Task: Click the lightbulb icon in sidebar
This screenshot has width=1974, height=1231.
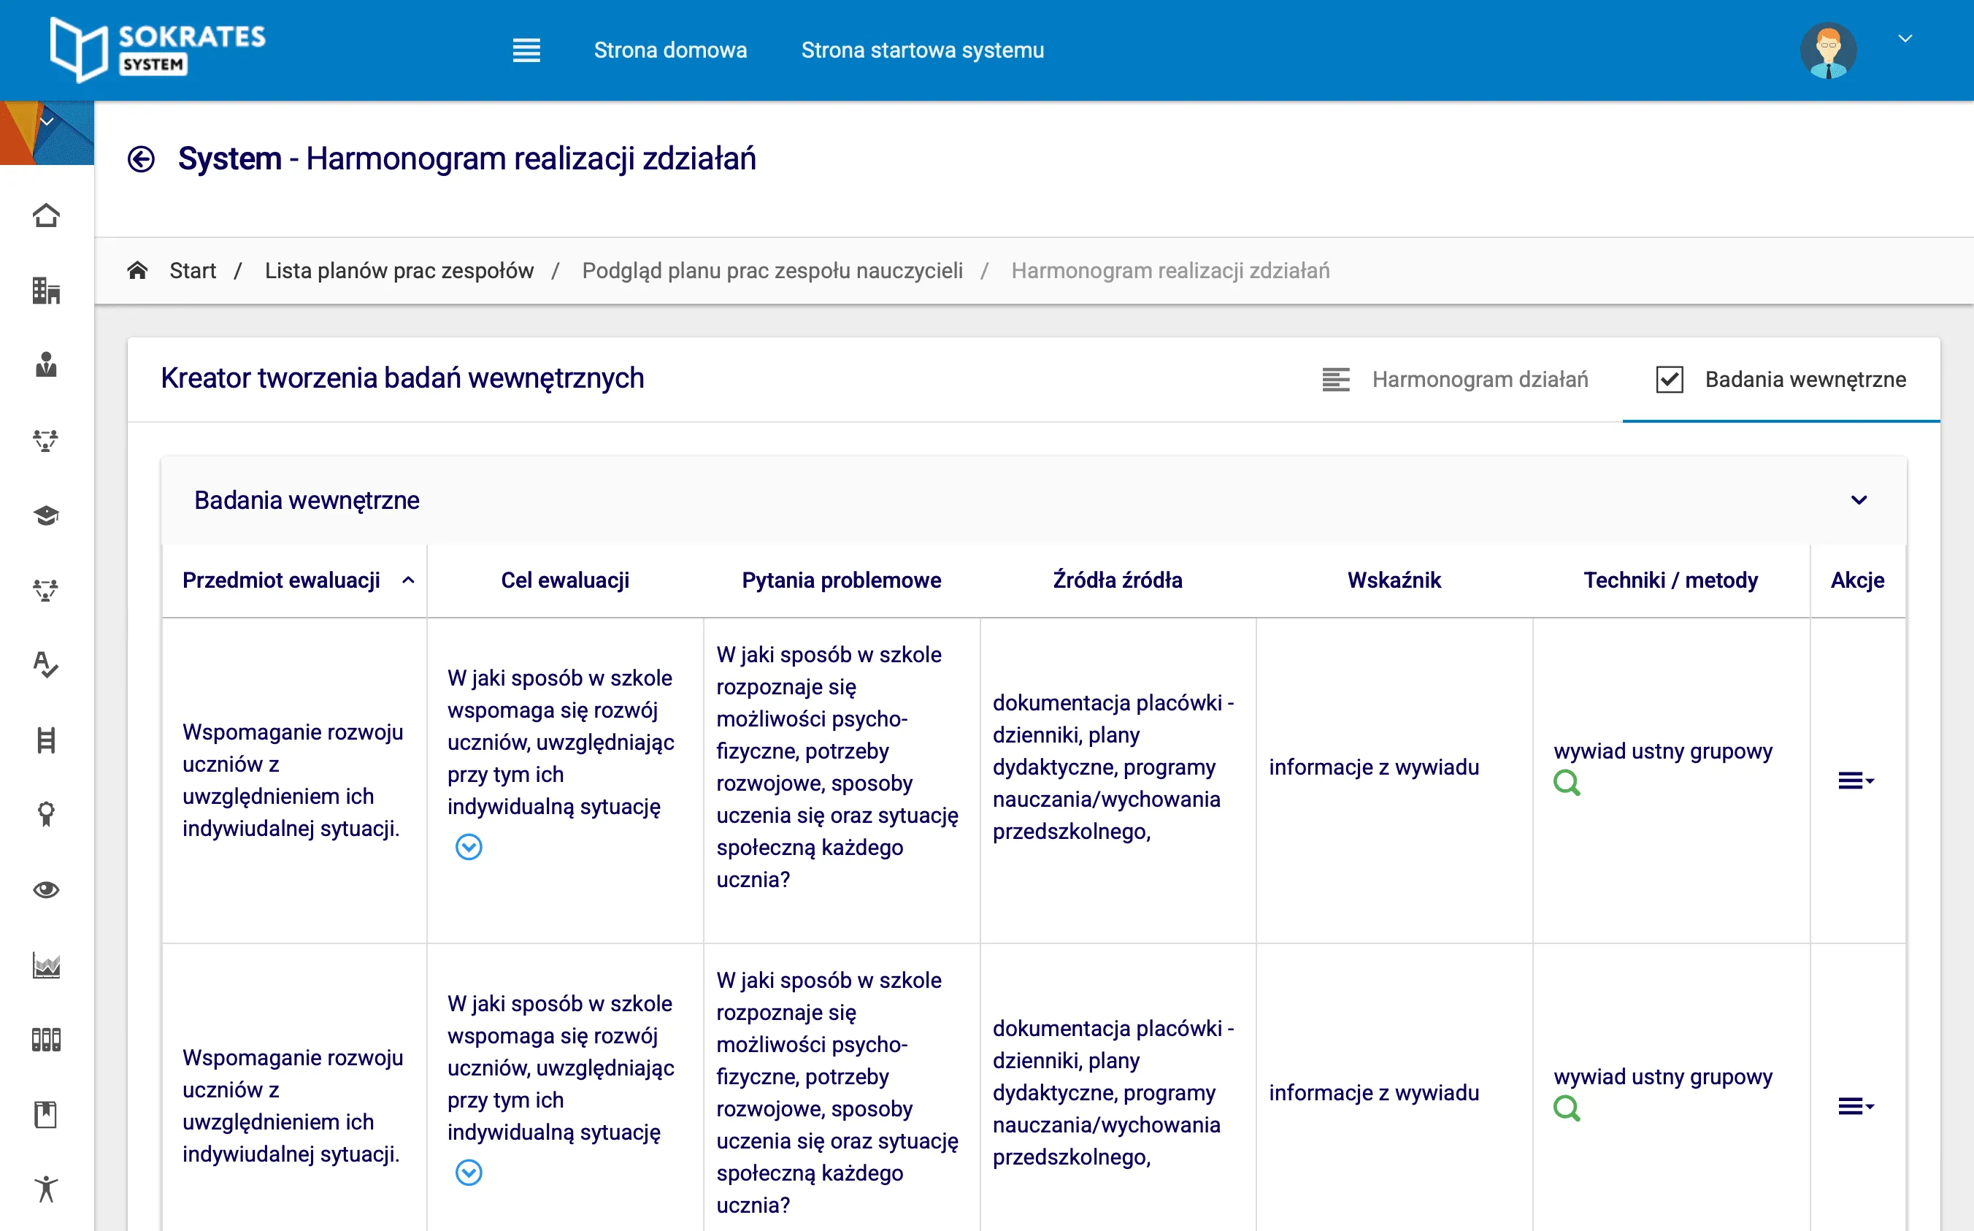Action: (47, 814)
